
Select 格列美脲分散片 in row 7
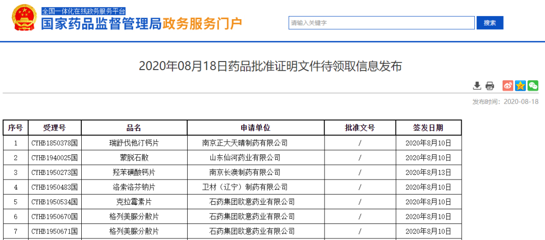tap(134, 231)
